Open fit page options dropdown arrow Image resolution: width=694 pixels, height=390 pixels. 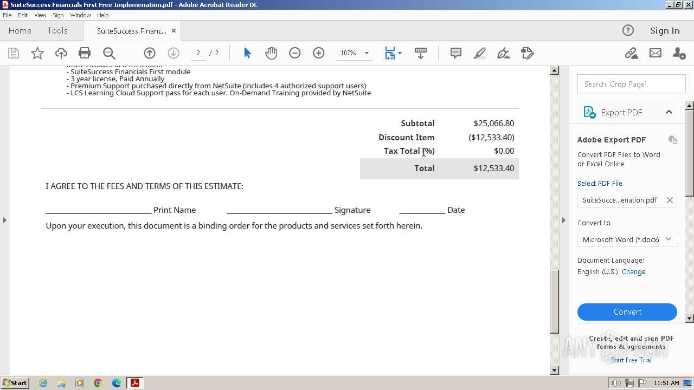pos(400,53)
